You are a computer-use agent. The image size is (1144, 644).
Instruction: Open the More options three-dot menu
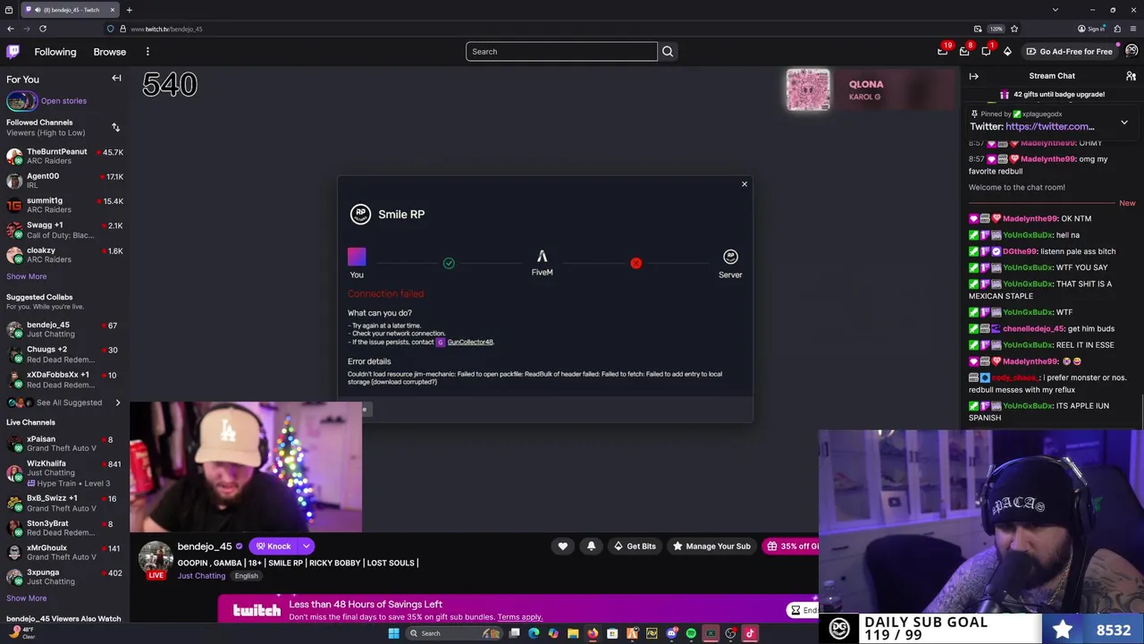[147, 52]
